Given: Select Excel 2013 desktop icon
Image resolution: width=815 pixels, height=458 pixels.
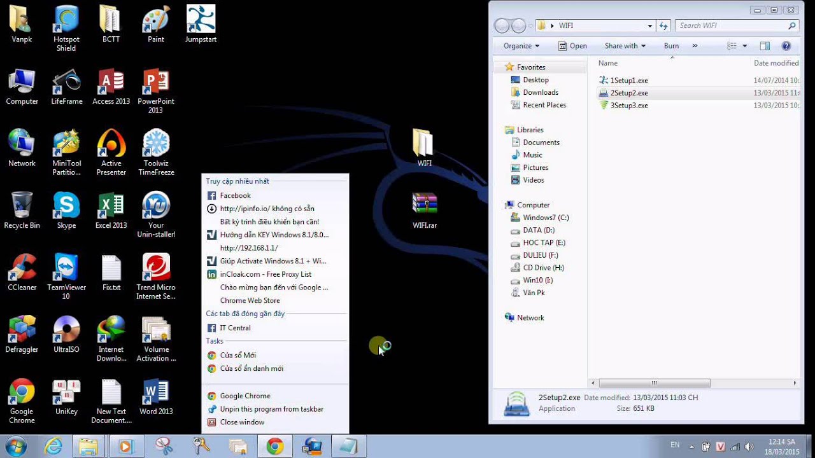Looking at the screenshot, I should [x=111, y=211].
